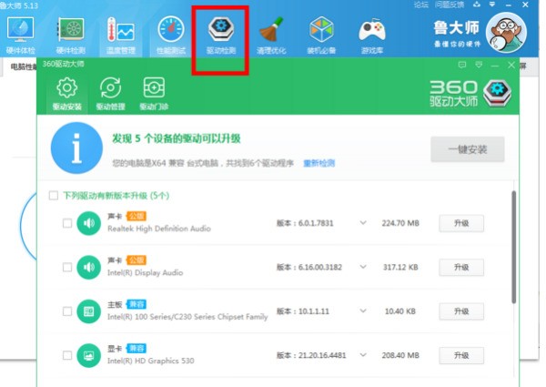546x387 pixels.
Task: Switch to the 驱动管理 tab
Action: point(109,93)
